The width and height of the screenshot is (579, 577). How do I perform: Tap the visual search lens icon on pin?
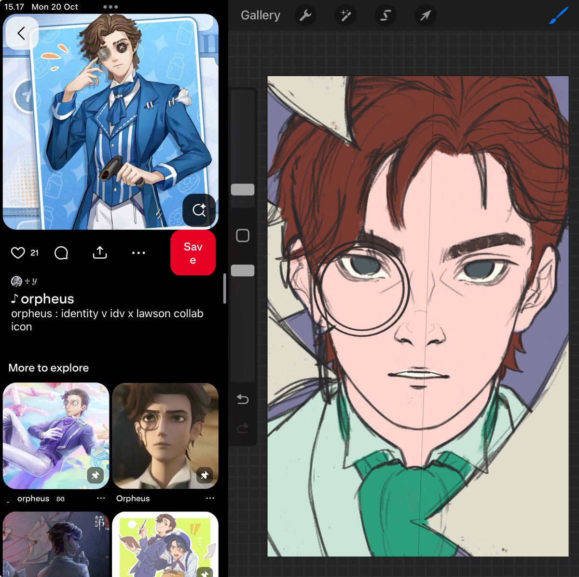[x=199, y=210]
